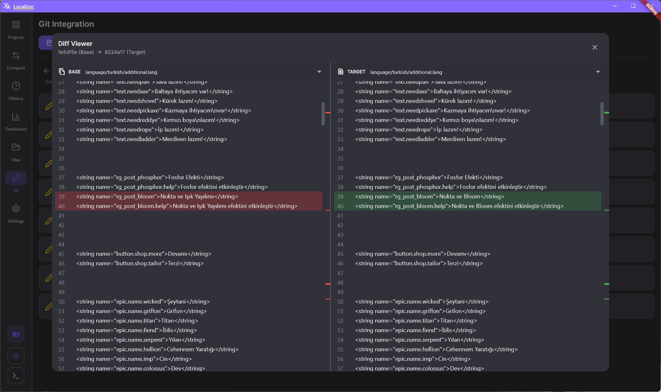The height and width of the screenshot is (392, 661).
Task: Click the BASE file document icon
Action: pos(61,71)
